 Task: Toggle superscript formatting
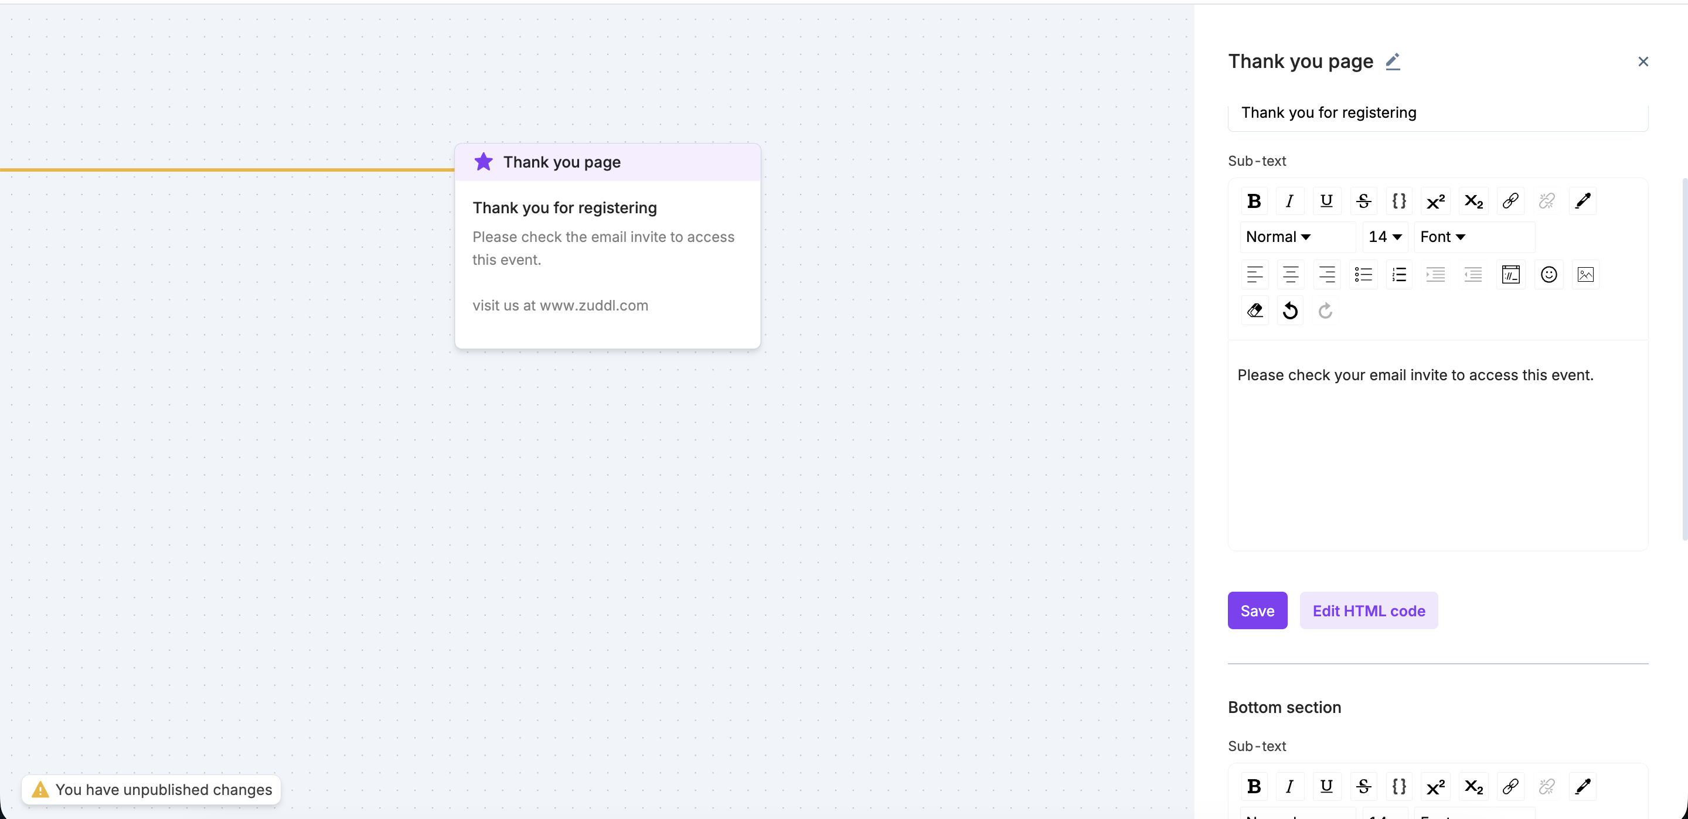(x=1435, y=201)
